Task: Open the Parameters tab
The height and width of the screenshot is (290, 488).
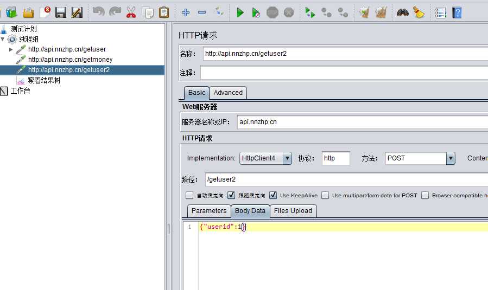Action: coord(209,211)
